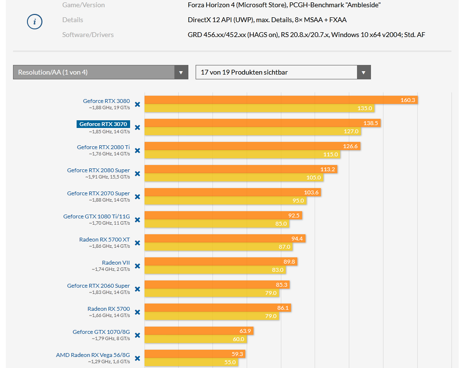
Task: Click the X icon beside Geforce RTX 3080
Action: 137,104
